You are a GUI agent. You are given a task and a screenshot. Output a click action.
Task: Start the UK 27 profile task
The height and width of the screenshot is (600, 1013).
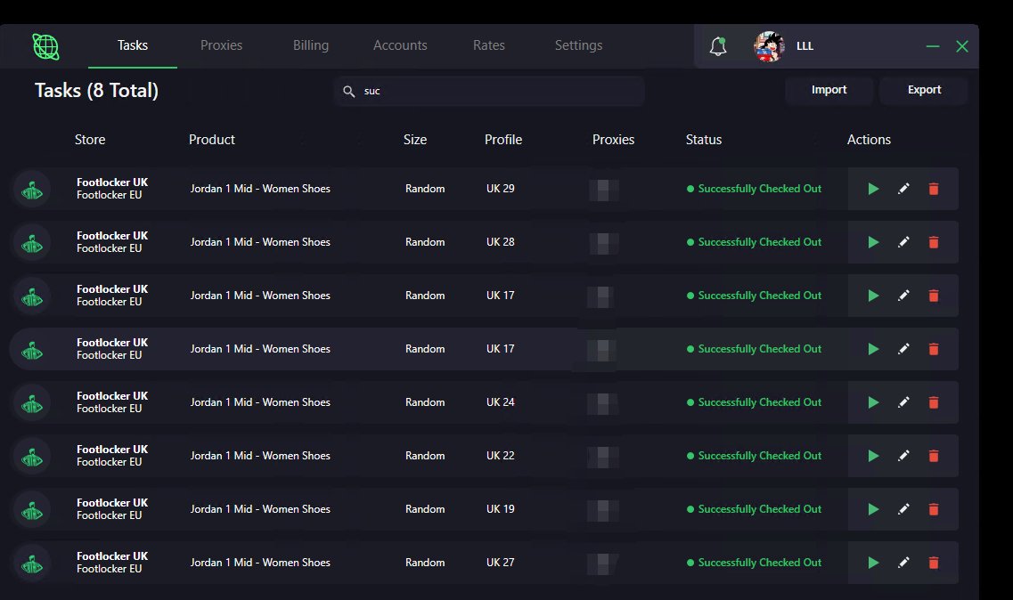(873, 563)
